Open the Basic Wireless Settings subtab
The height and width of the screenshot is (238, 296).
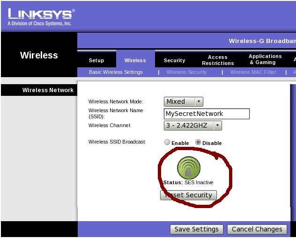click(116, 72)
